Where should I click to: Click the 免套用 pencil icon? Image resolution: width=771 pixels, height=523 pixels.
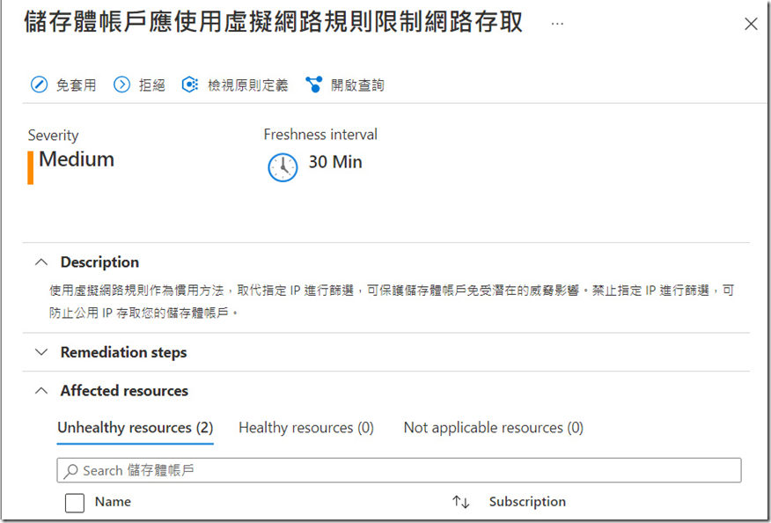click(x=39, y=85)
